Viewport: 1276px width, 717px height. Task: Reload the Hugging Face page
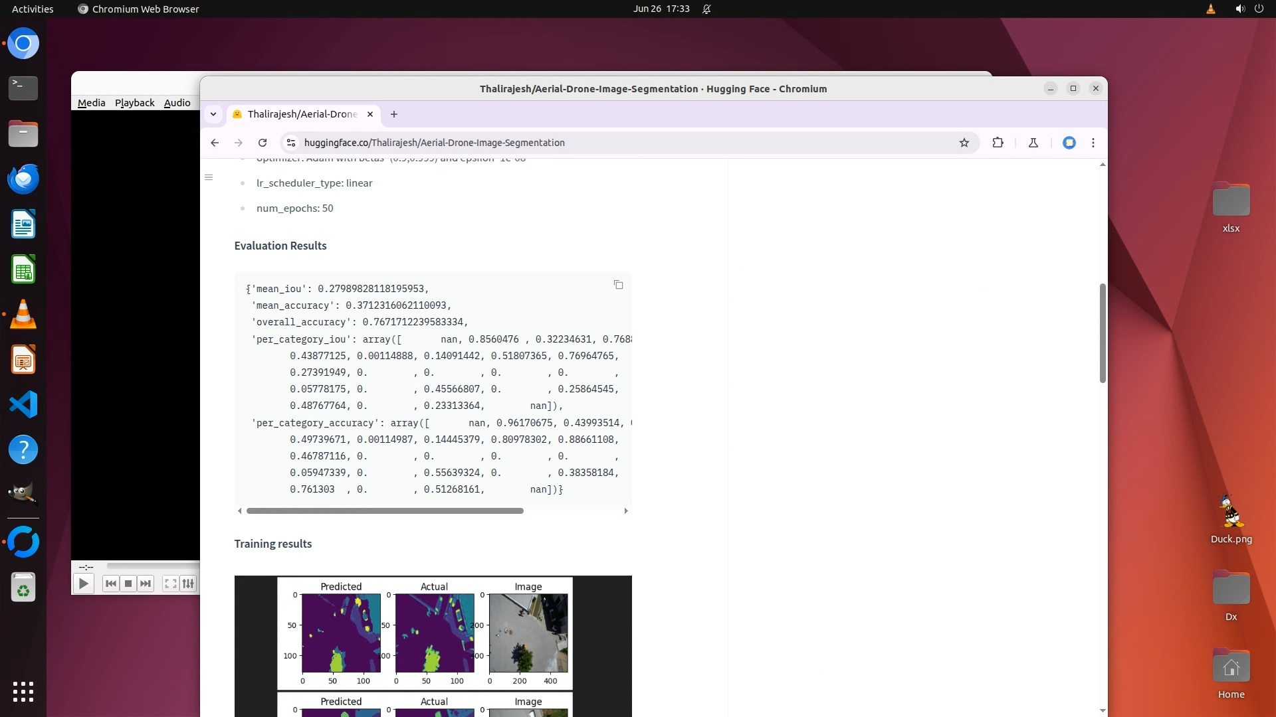pos(263,143)
